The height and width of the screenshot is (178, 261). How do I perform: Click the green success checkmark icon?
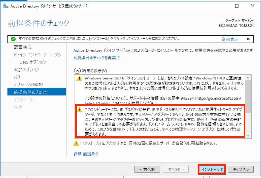pos(13,39)
